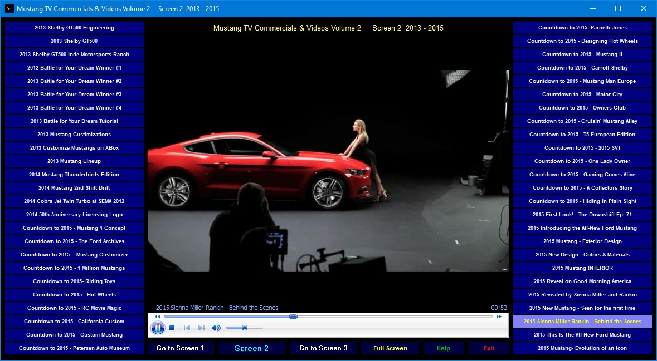Play Countdown to 2015 - T5 European Edition
657x361 pixels.
click(x=582, y=135)
